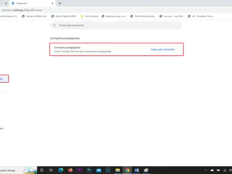Open the 'Survival - czyli JAK...' bookmark
The height and width of the screenshot is (174, 232).
click(x=172, y=16)
